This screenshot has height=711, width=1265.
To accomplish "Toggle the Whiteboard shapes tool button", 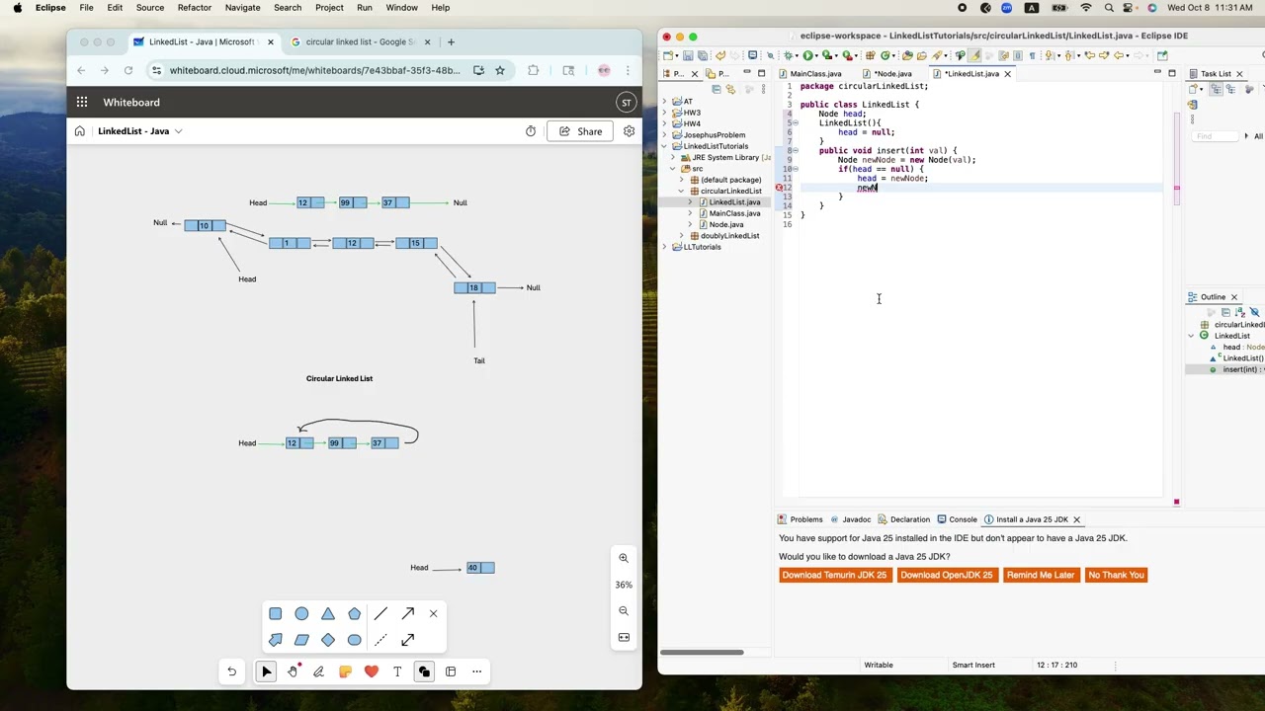I will point(424,671).
